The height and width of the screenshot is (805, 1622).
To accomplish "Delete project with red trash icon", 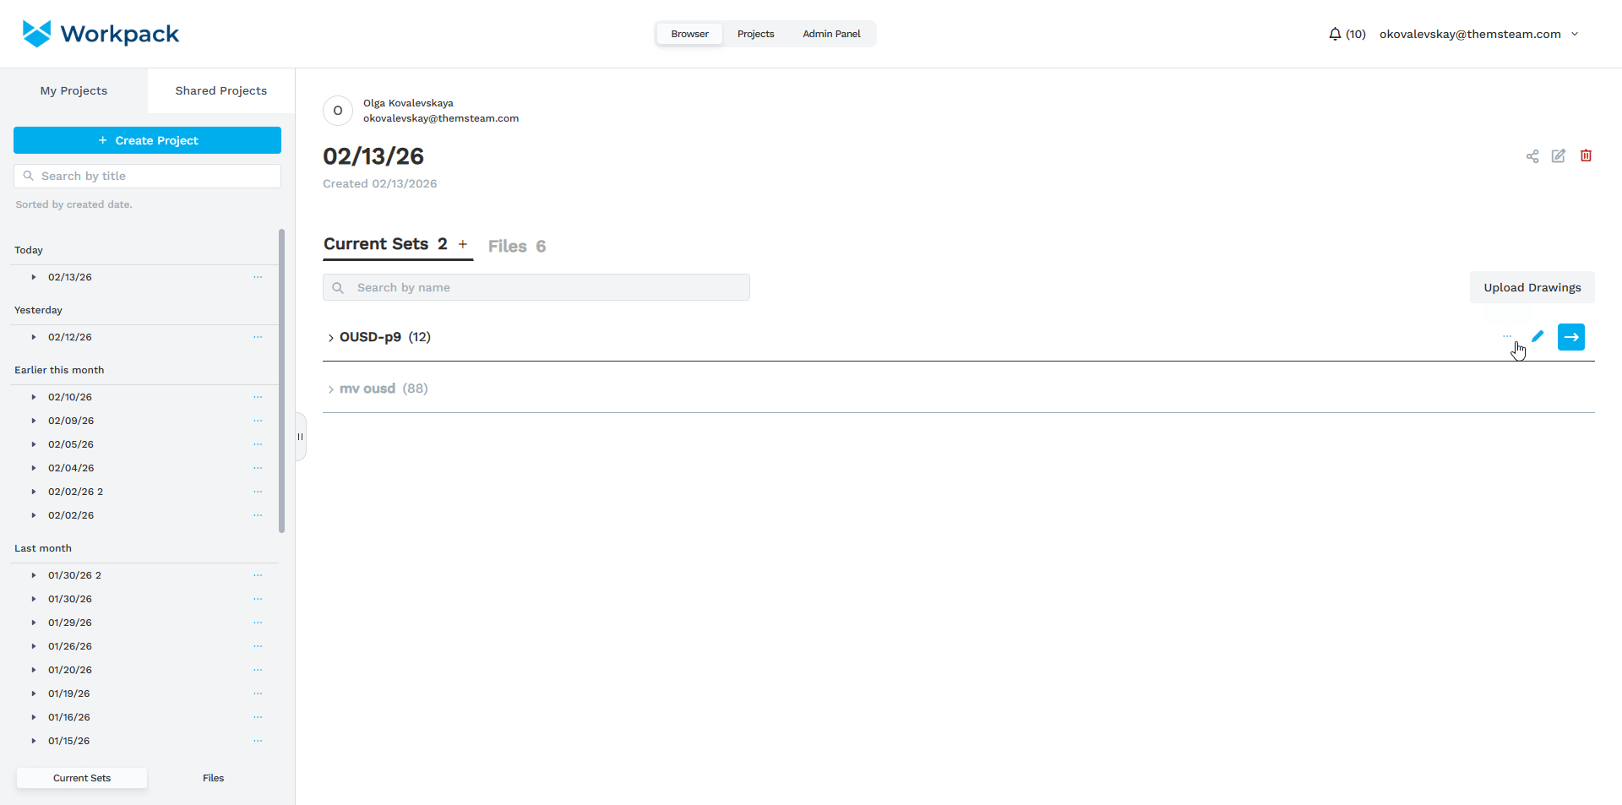I will [1586, 156].
